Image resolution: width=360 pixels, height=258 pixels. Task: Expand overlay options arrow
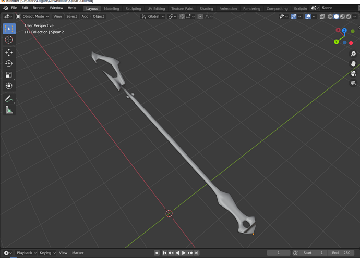tap(314, 17)
